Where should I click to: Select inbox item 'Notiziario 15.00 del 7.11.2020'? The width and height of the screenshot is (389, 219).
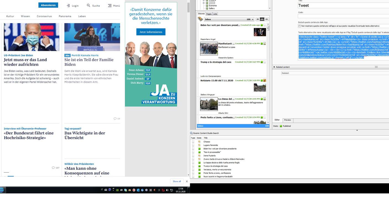click(x=217, y=80)
